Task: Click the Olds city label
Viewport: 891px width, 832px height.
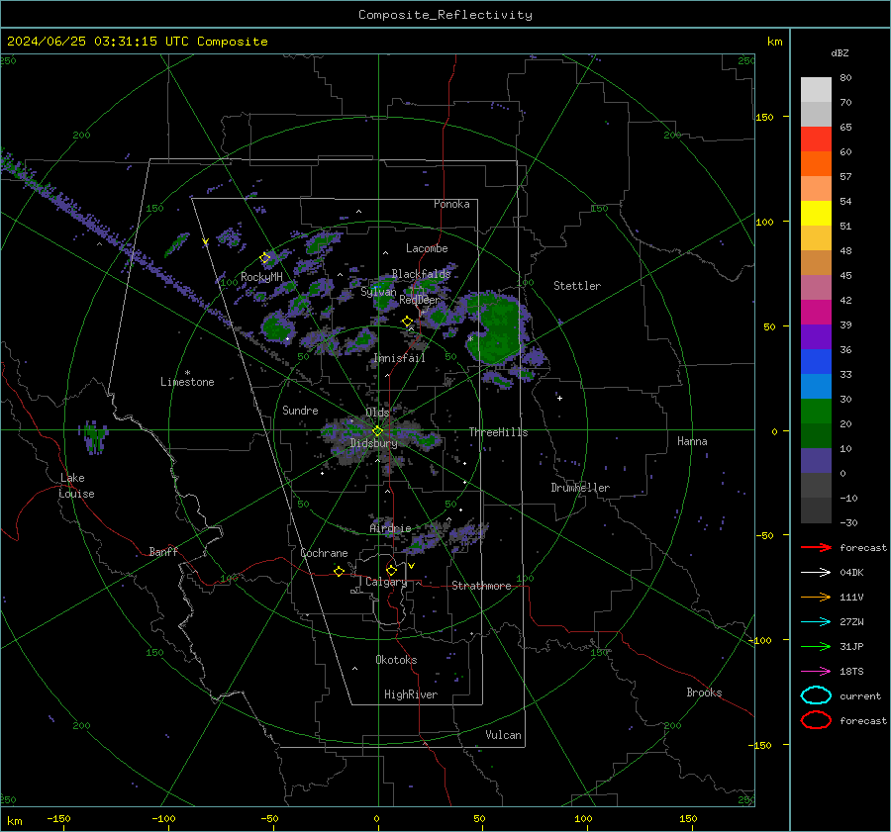Action: click(377, 413)
